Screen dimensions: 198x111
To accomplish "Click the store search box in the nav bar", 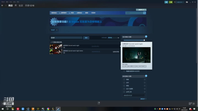I will tap(134, 13).
